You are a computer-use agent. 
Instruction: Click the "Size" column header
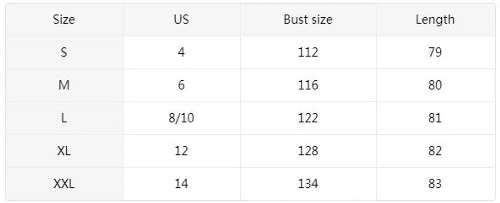click(64, 19)
